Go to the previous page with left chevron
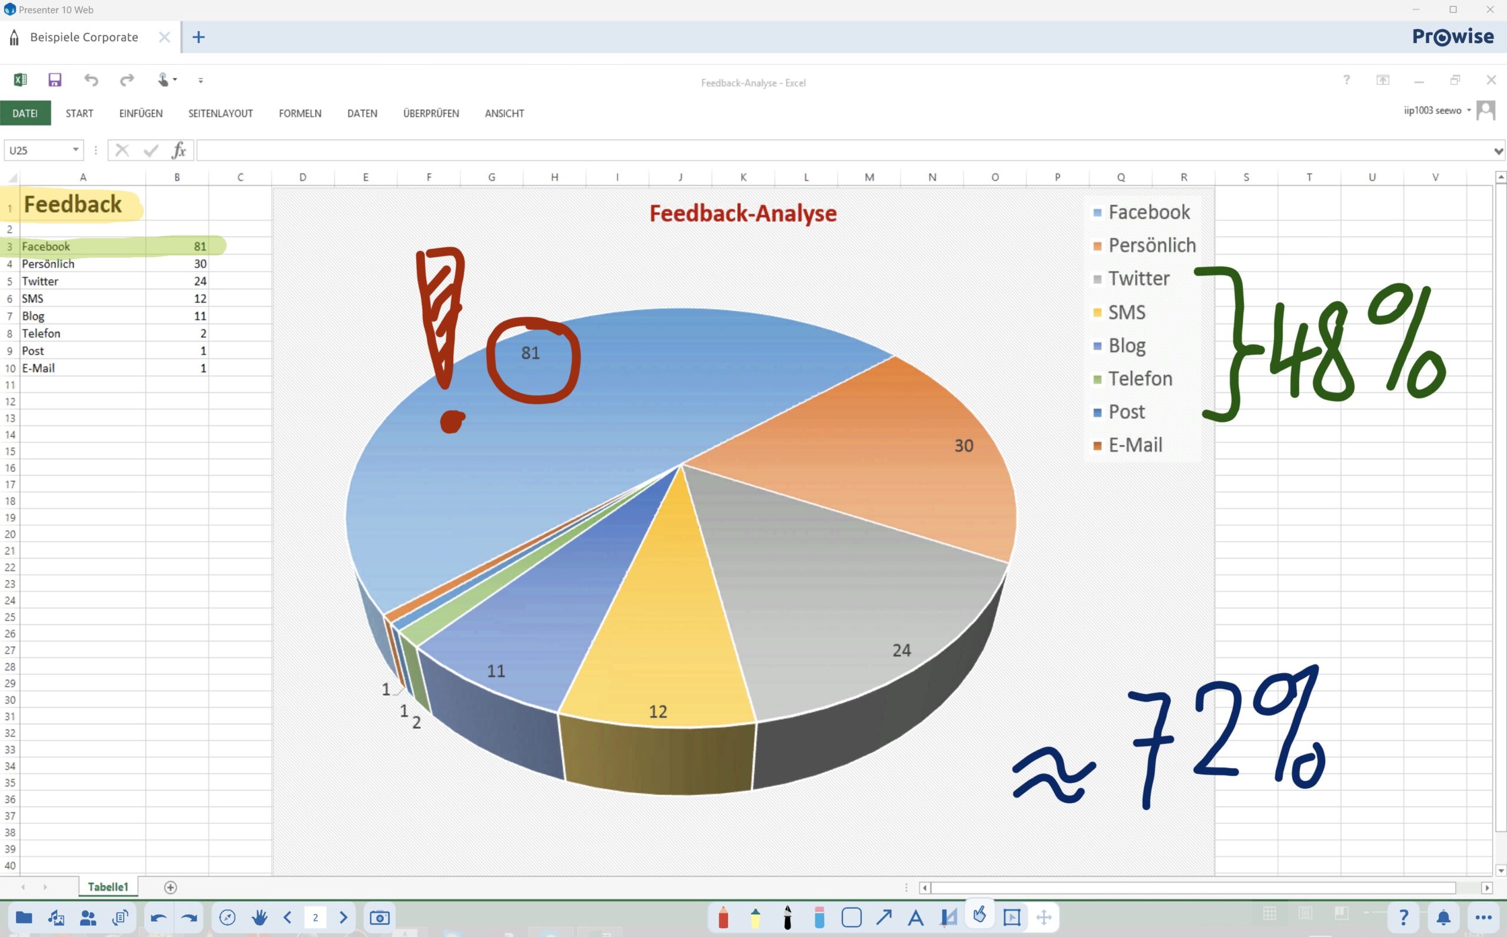Image resolution: width=1507 pixels, height=937 pixels. pos(287,917)
